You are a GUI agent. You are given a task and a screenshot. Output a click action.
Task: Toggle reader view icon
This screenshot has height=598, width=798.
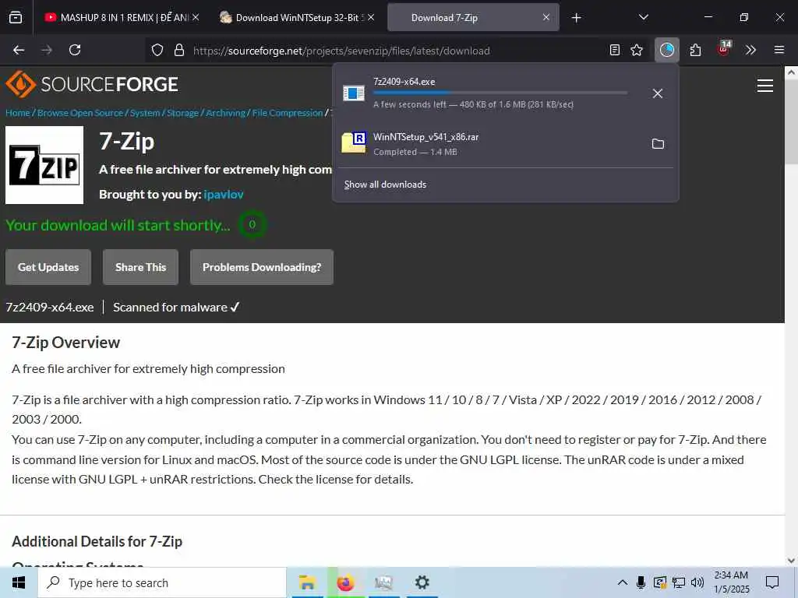click(615, 50)
